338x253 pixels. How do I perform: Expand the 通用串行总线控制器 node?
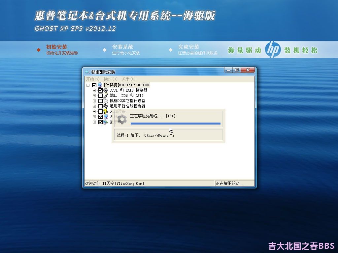tap(94, 106)
